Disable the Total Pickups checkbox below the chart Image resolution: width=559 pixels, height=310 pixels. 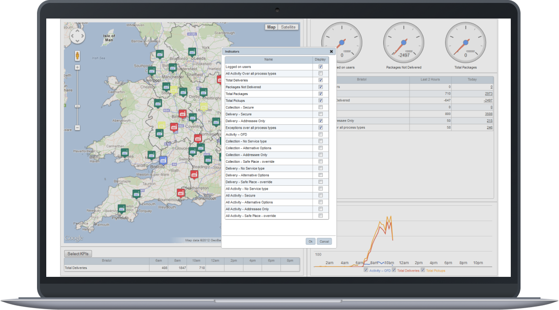(x=423, y=270)
